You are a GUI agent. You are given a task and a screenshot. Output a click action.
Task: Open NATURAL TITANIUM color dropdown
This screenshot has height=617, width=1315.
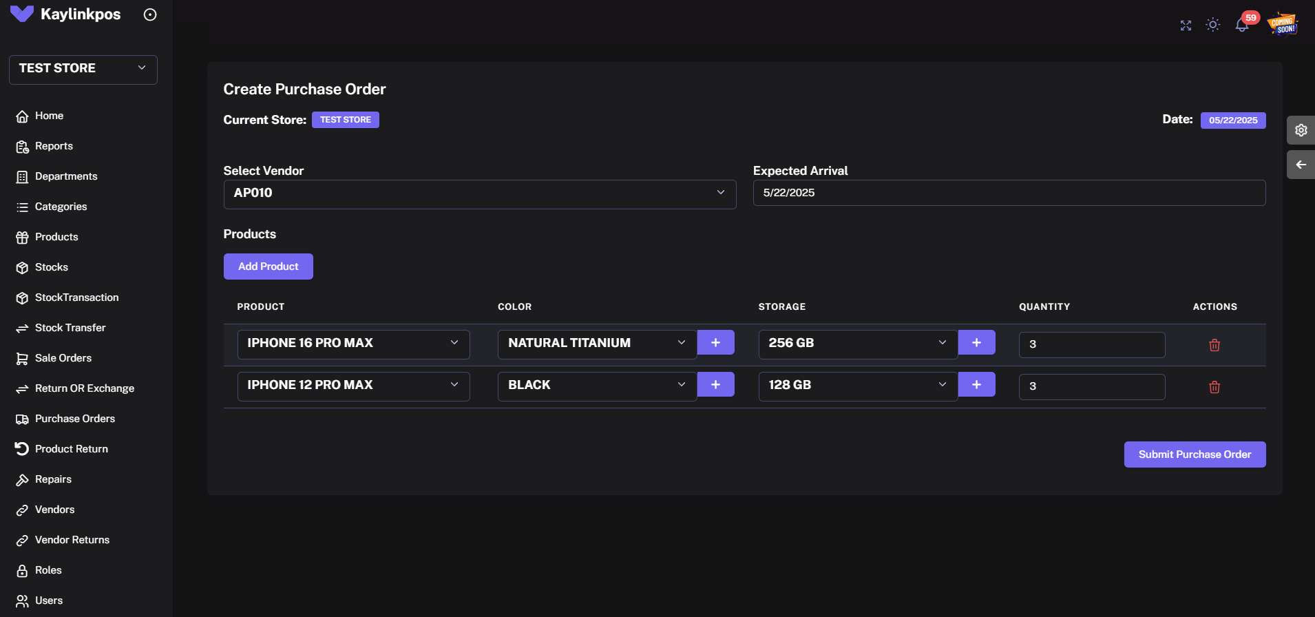click(x=598, y=344)
